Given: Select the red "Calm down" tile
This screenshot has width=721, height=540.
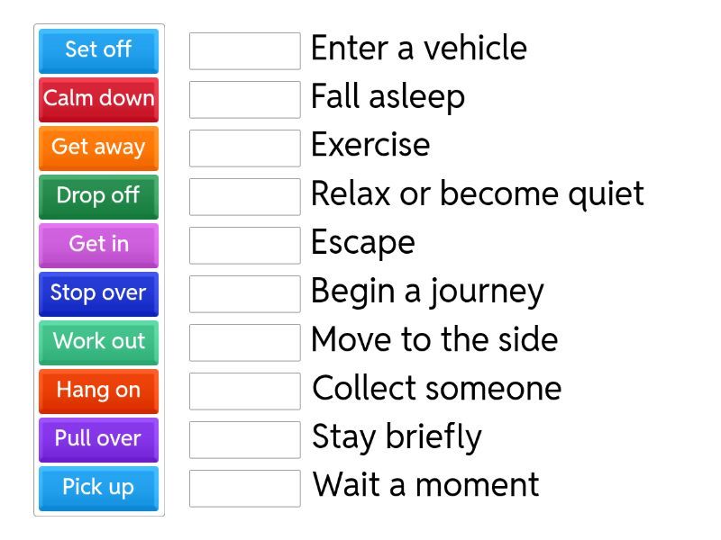Looking at the screenshot, I should 98,99.
